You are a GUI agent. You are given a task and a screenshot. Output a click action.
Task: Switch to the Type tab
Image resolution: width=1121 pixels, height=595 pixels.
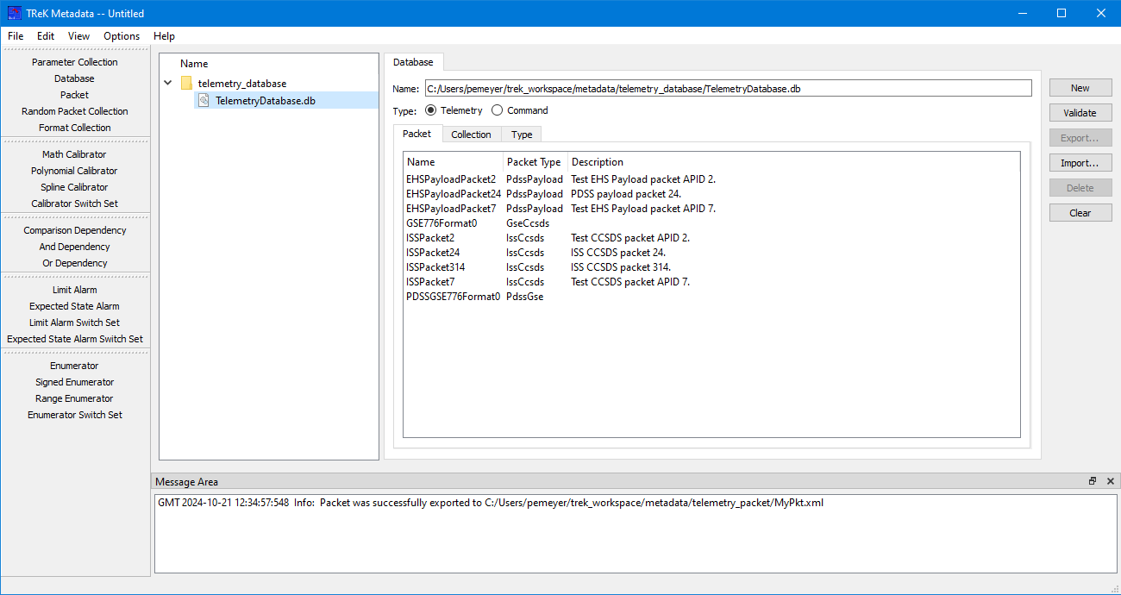[522, 135]
